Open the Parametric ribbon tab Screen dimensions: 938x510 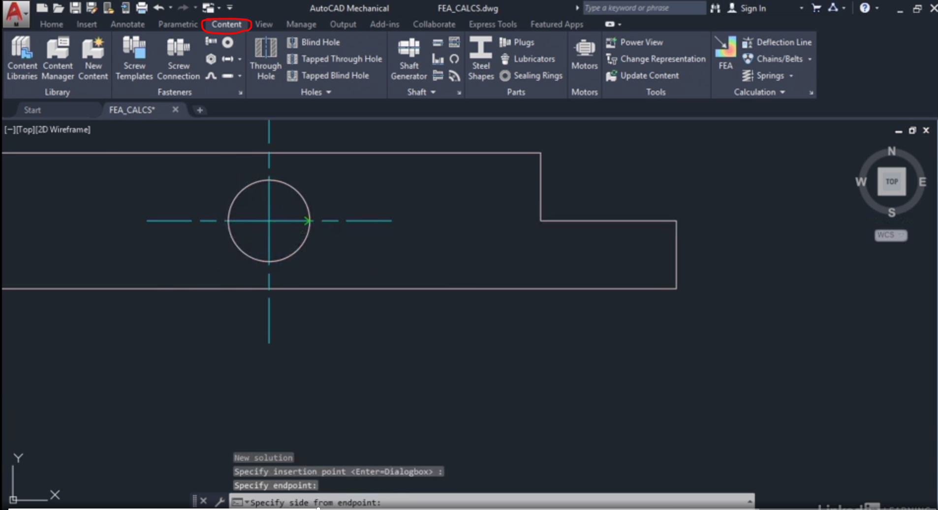tap(178, 24)
